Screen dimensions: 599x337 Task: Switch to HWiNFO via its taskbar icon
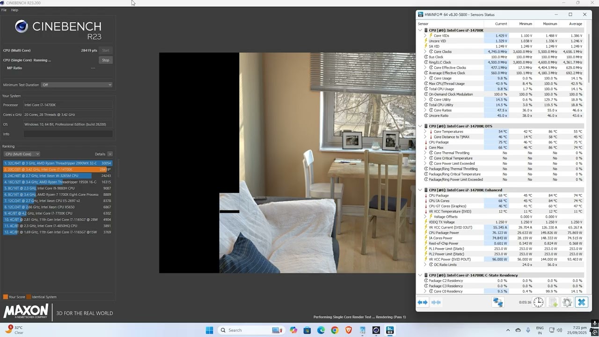tap(390, 330)
